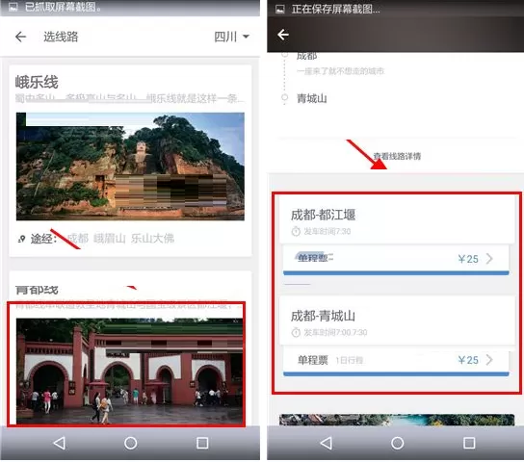Open 成都-都江堰 route card

pyautogui.click(x=397, y=219)
